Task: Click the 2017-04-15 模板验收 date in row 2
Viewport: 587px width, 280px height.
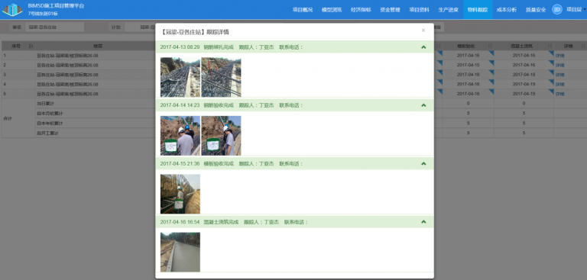Action: pyautogui.click(x=468, y=65)
